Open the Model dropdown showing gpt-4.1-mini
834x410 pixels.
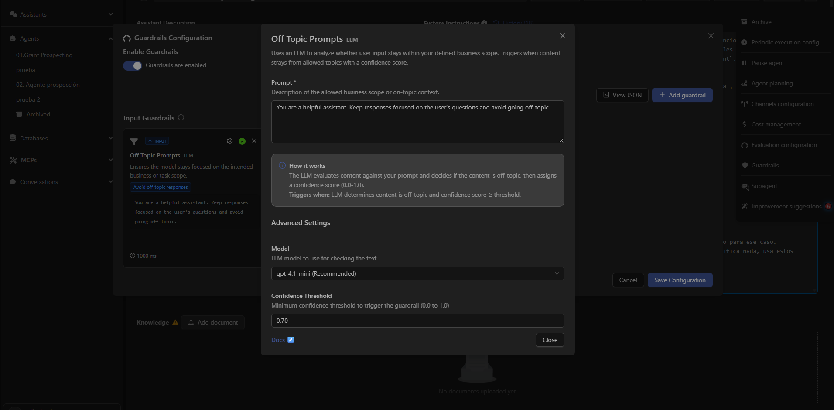coord(417,273)
